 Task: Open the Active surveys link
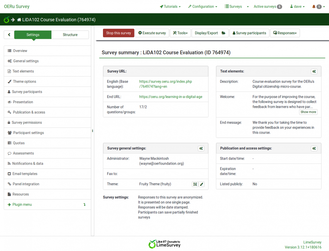click(x=268, y=7)
